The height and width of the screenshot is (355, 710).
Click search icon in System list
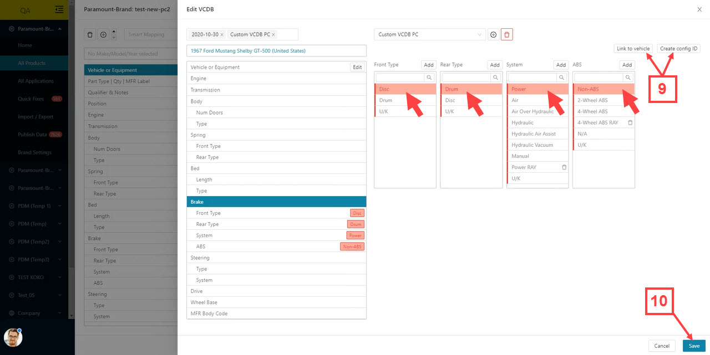[x=561, y=78]
